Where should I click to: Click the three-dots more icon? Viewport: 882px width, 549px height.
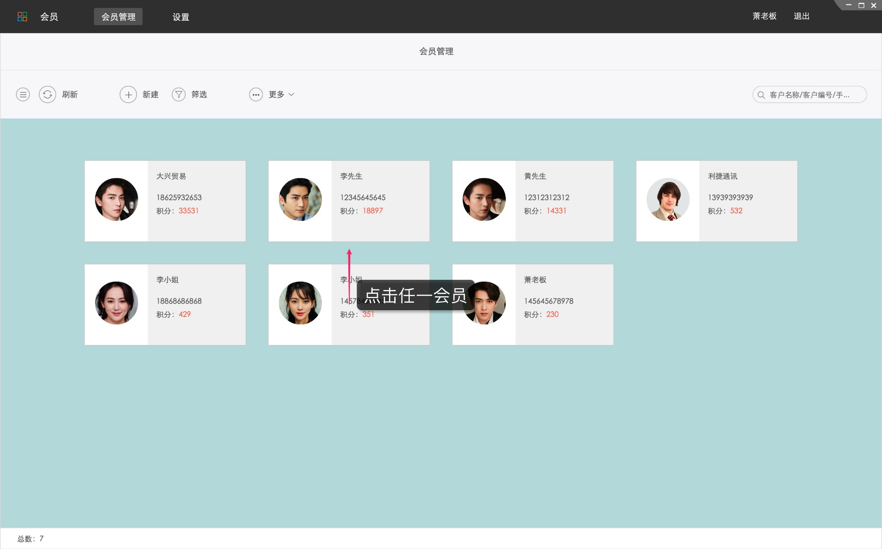pyautogui.click(x=256, y=95)
